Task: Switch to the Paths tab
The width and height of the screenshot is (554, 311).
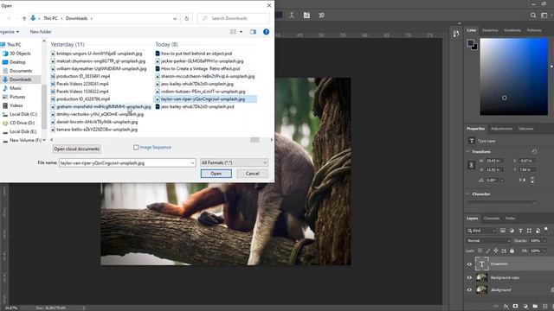Action: click(510, 219)
